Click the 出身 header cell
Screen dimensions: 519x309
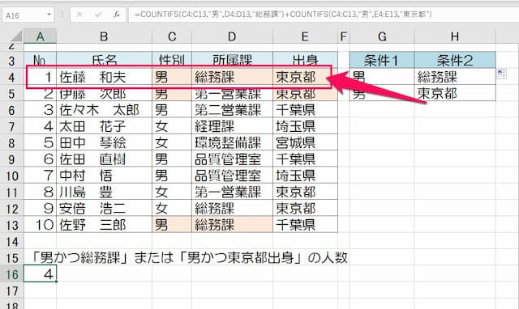[x=305, y=60]
